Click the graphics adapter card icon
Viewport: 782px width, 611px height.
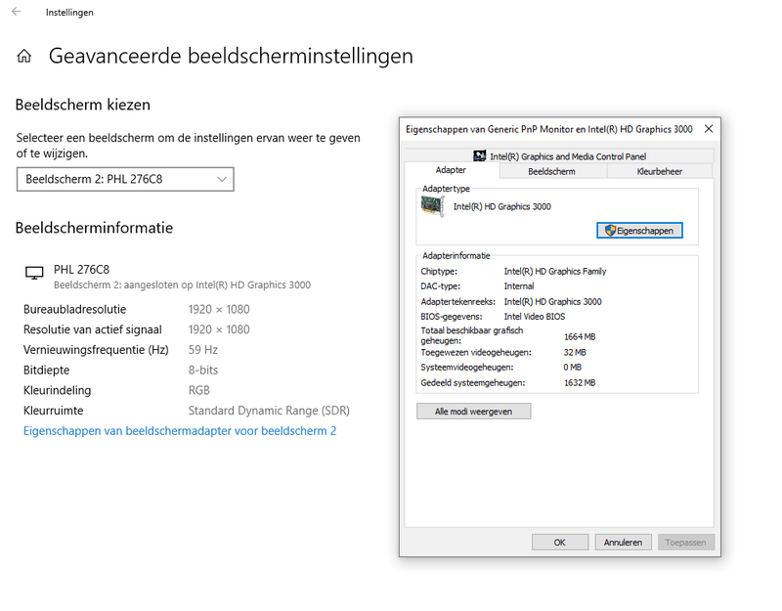click(x=432, y=206)
